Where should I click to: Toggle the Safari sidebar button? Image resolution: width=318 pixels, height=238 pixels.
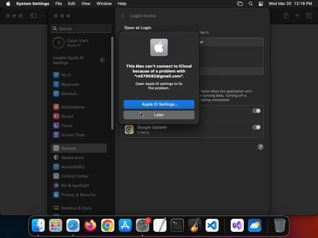tap(33, 16)
